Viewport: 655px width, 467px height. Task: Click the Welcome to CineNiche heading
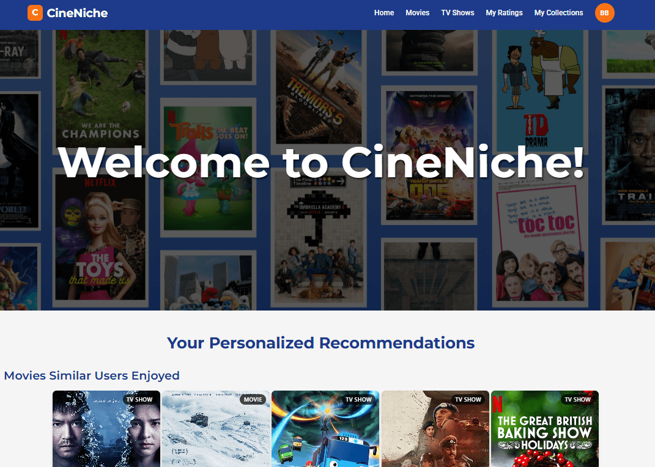click(321, 163)
